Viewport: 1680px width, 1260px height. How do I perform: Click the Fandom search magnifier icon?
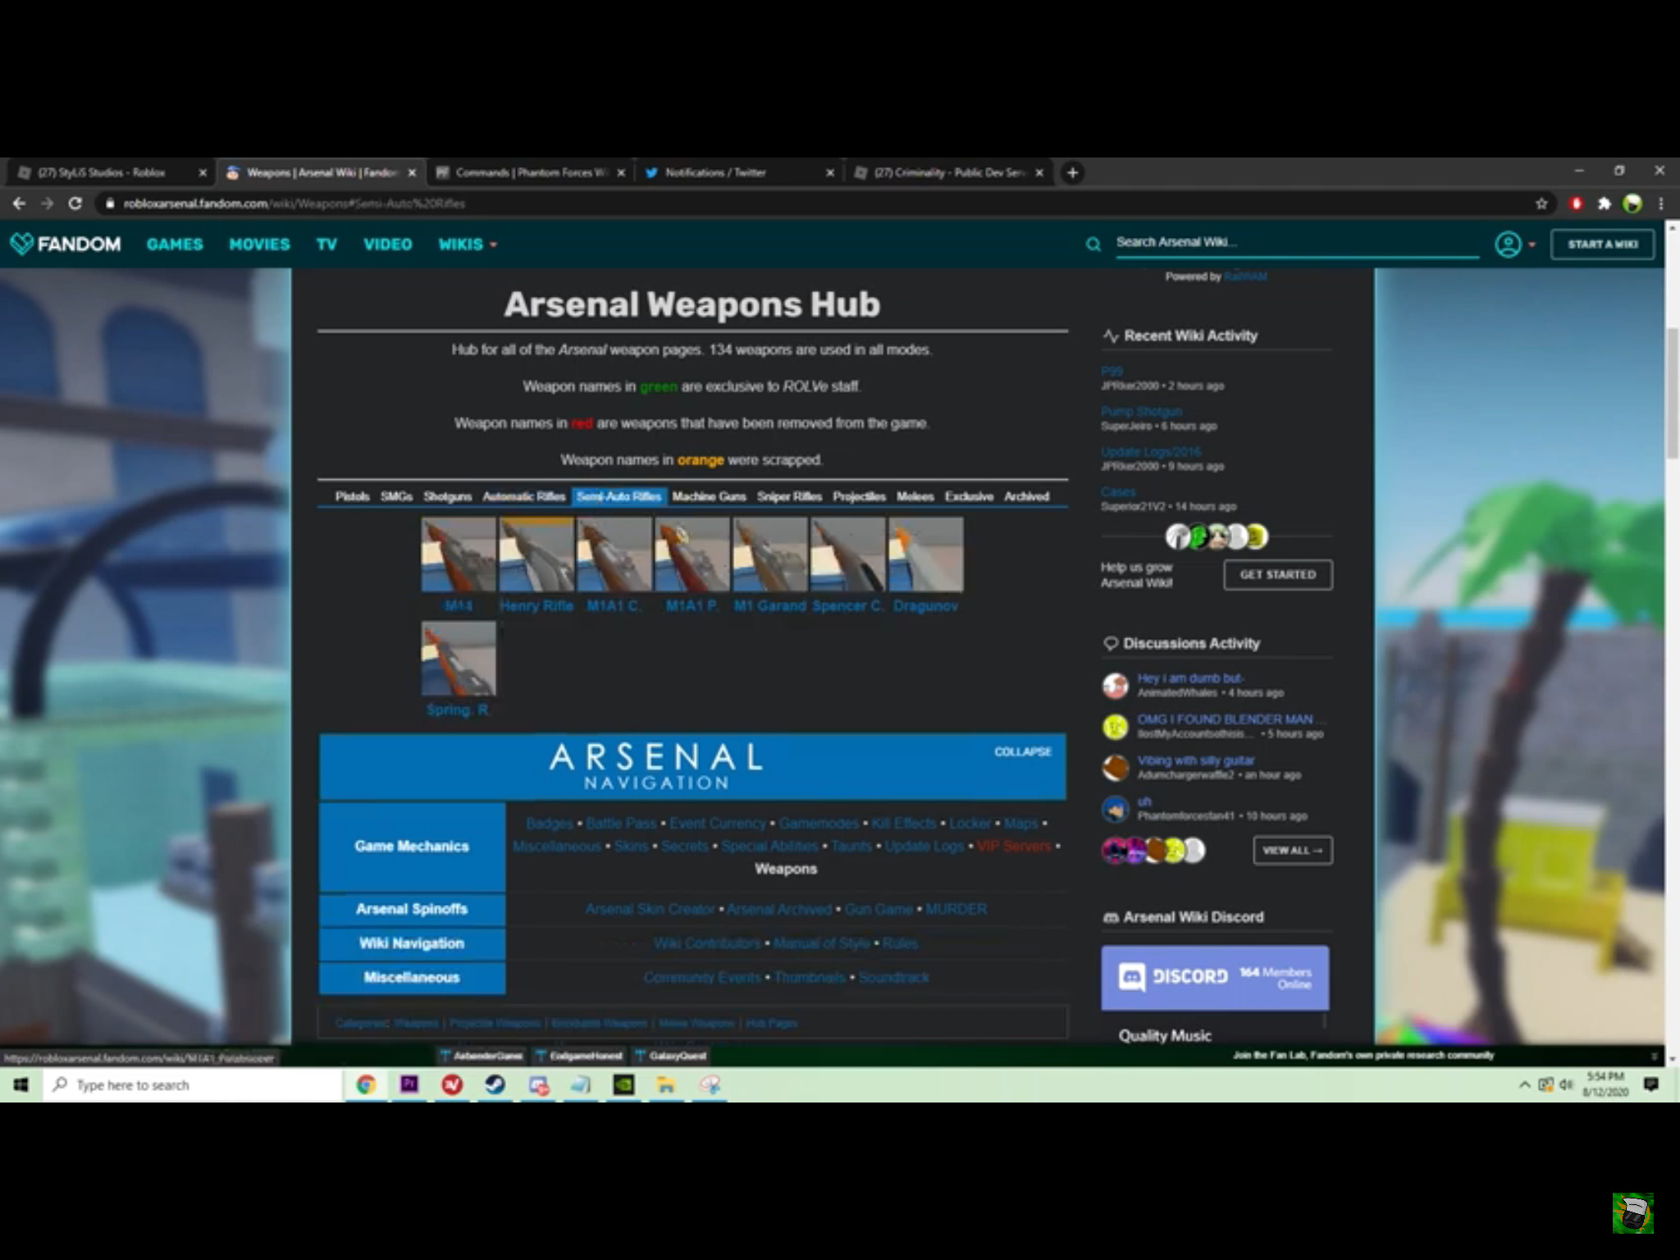tap(1093, 244)
